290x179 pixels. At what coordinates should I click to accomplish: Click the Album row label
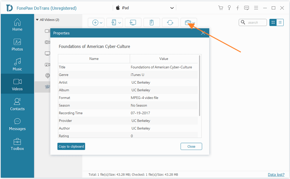[64, 90]
